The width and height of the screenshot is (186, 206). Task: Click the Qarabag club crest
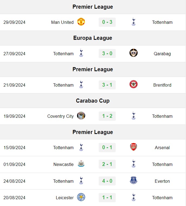pos(134,53)
